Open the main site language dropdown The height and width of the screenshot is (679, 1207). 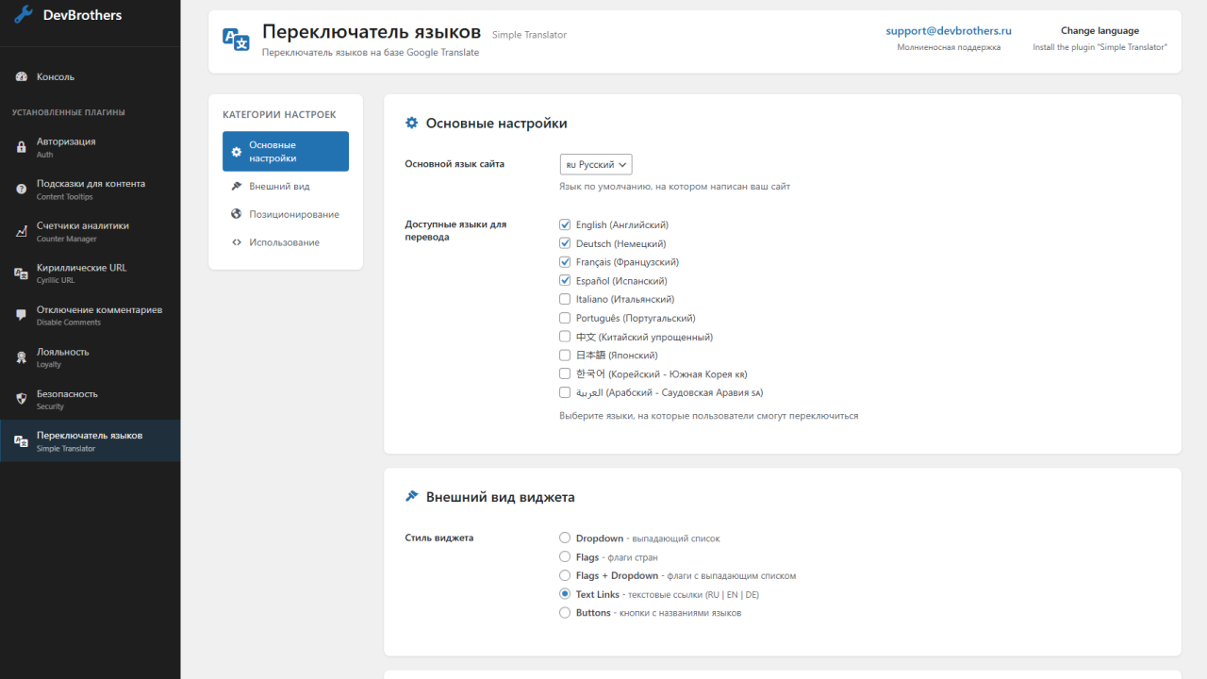[x=595, y=165]
